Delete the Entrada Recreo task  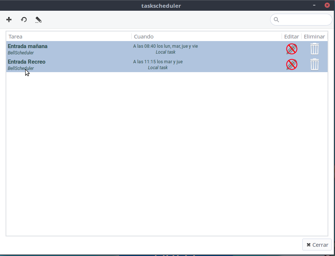point(314,64)
